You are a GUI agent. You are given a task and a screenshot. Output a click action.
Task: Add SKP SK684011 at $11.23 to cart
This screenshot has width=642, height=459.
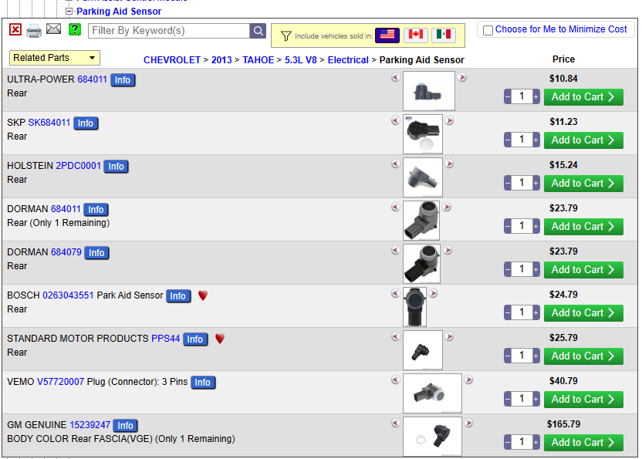[x=583, y=140]
